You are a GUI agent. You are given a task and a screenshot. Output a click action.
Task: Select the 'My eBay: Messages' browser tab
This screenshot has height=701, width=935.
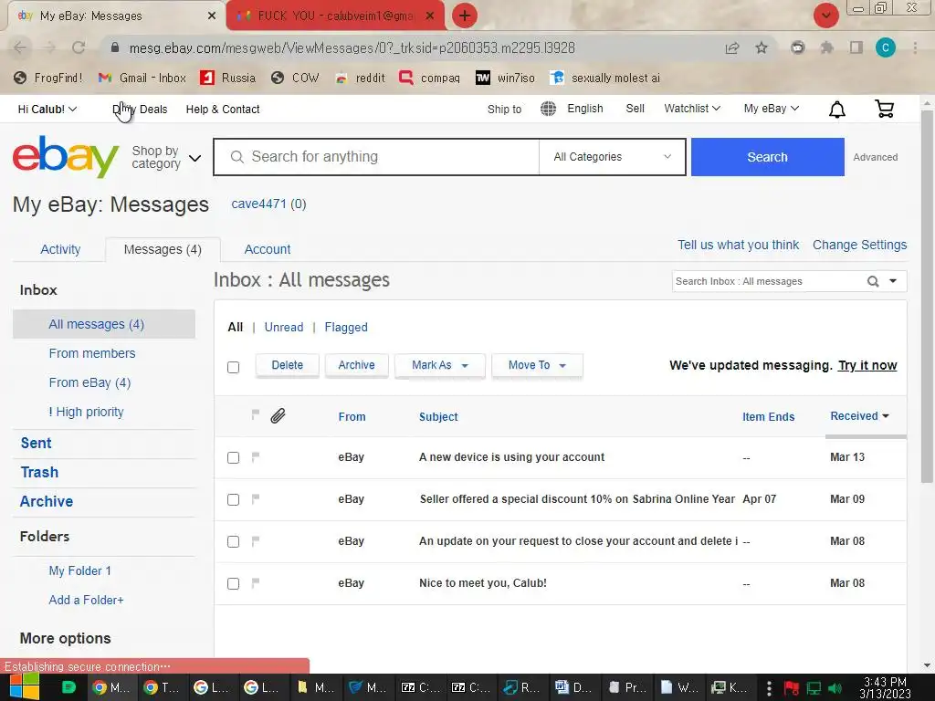click(x=116, y=16)
